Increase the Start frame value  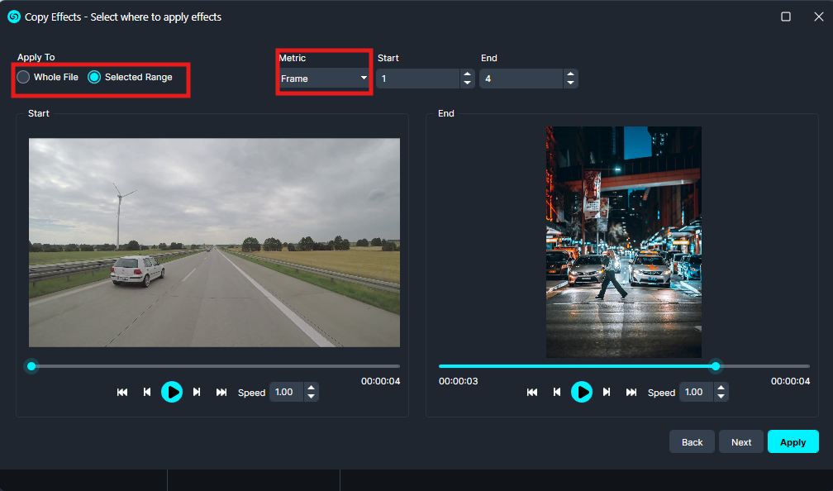(x=468, y=74)
